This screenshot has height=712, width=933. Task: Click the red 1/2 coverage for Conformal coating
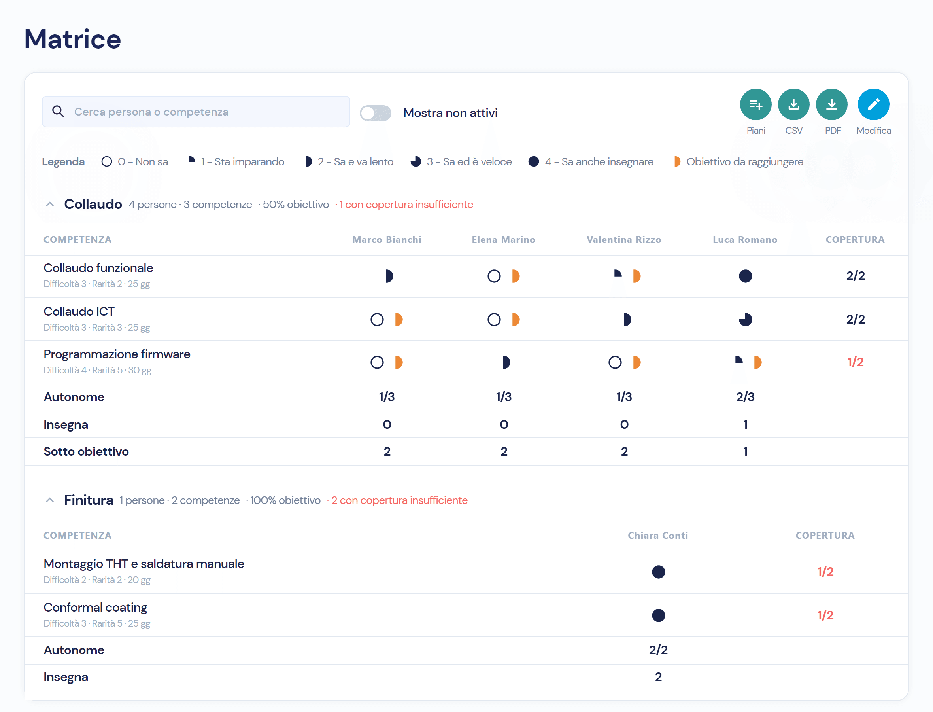tap(825, 615)
